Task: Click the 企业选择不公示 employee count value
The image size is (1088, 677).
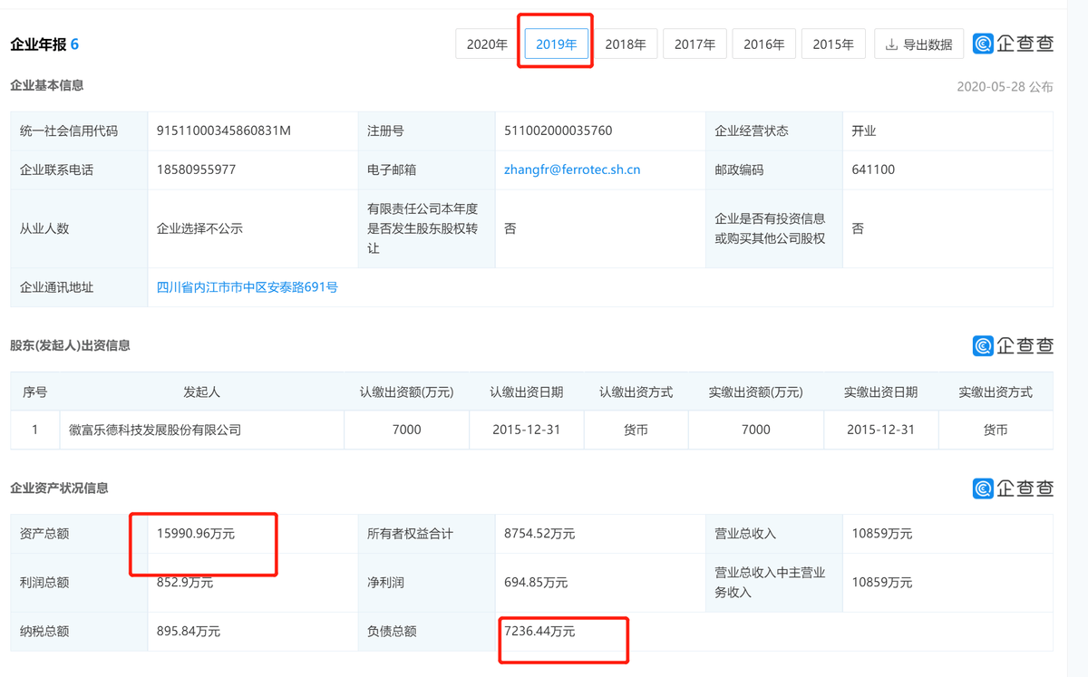Action: [x=199, y=228]
